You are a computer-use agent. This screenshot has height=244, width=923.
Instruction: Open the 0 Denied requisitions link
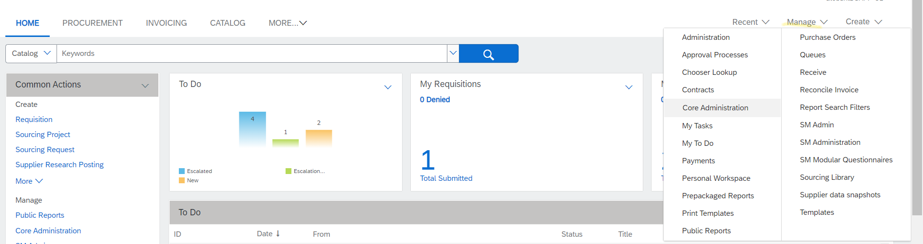(435, 100)
